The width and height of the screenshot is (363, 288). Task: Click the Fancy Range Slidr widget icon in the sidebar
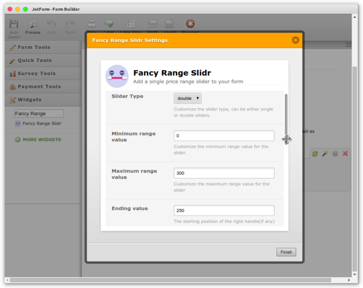point(18,123)
